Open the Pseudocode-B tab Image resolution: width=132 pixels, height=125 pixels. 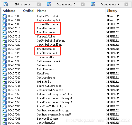pyautogui.click(x=66, y=4)
